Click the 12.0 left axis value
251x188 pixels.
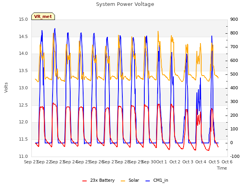(x=24, y=122)
